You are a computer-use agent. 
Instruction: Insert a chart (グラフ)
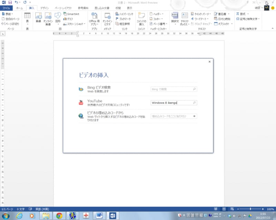point(68,19)
